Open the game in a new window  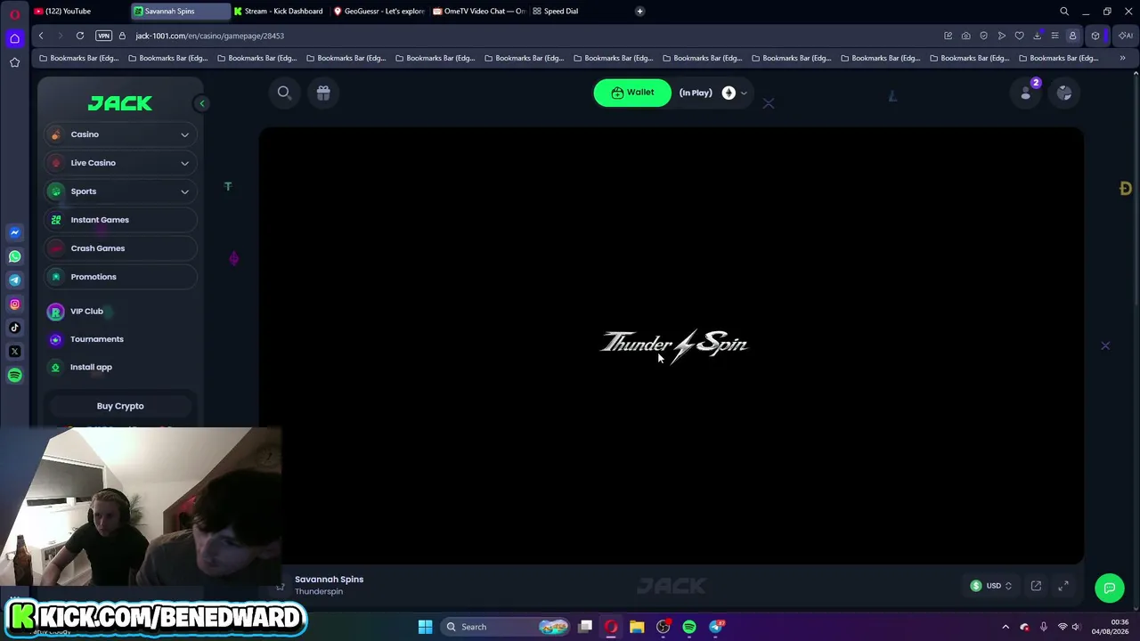1036,586
